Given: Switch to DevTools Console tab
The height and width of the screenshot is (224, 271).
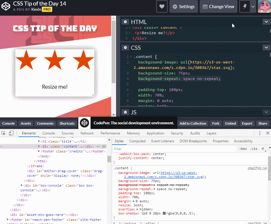Looking at the screenshot, I should click(x=48, y=133).
